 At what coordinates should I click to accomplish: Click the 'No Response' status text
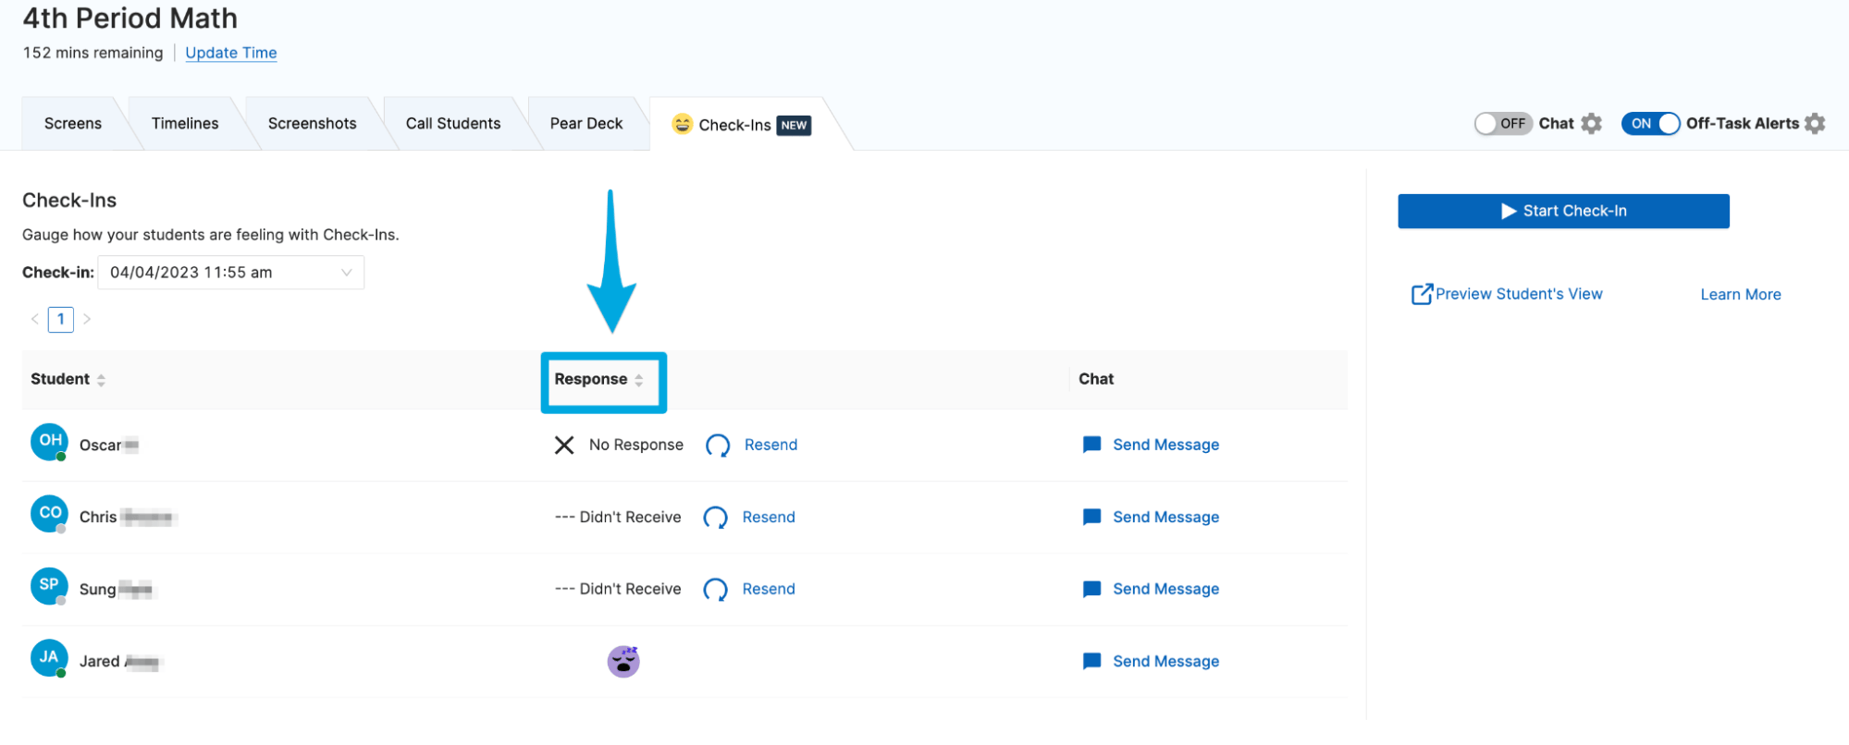[x=636, y=445]
